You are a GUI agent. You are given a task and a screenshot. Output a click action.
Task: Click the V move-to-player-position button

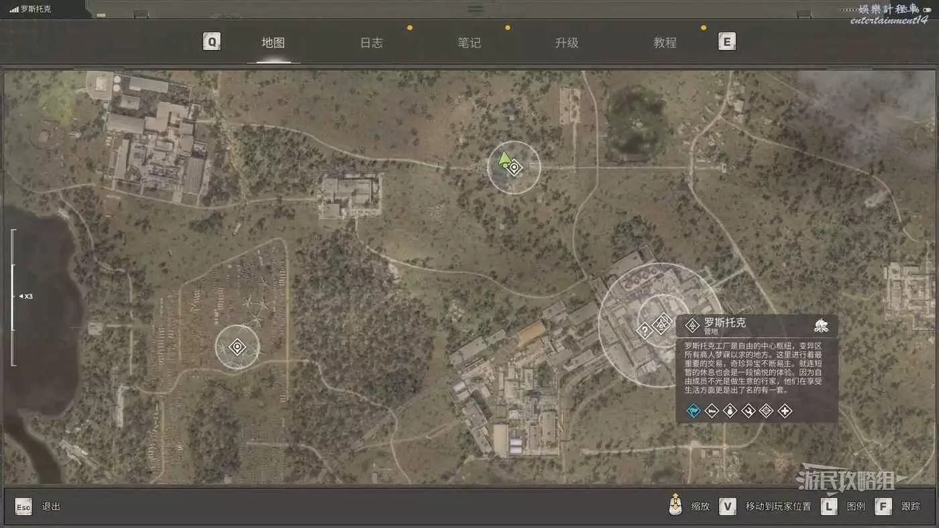(728, 507)
